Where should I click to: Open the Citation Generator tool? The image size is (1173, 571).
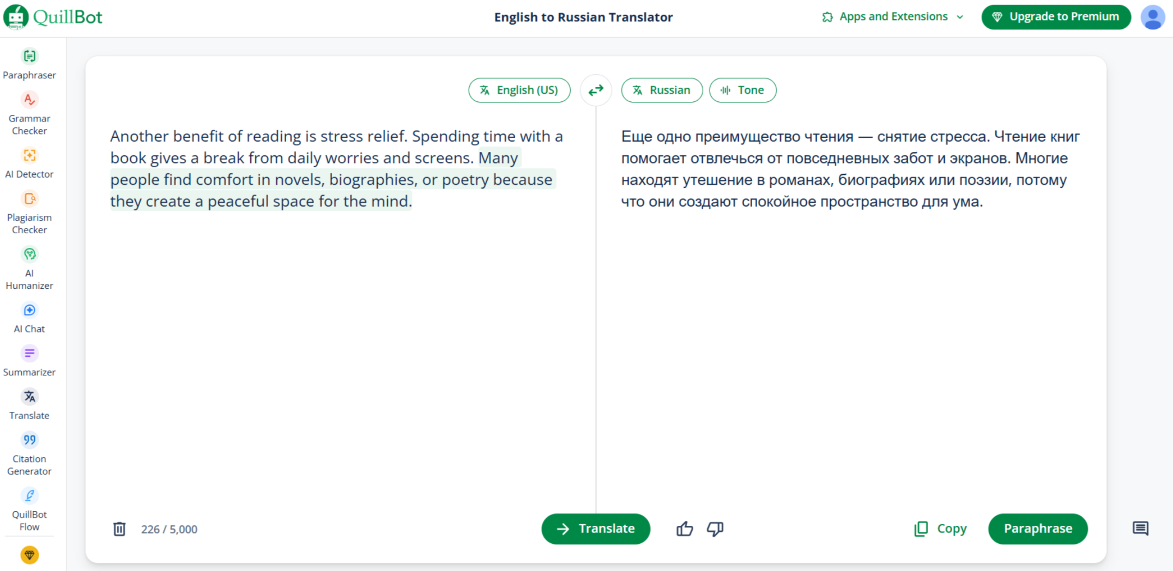29,452
